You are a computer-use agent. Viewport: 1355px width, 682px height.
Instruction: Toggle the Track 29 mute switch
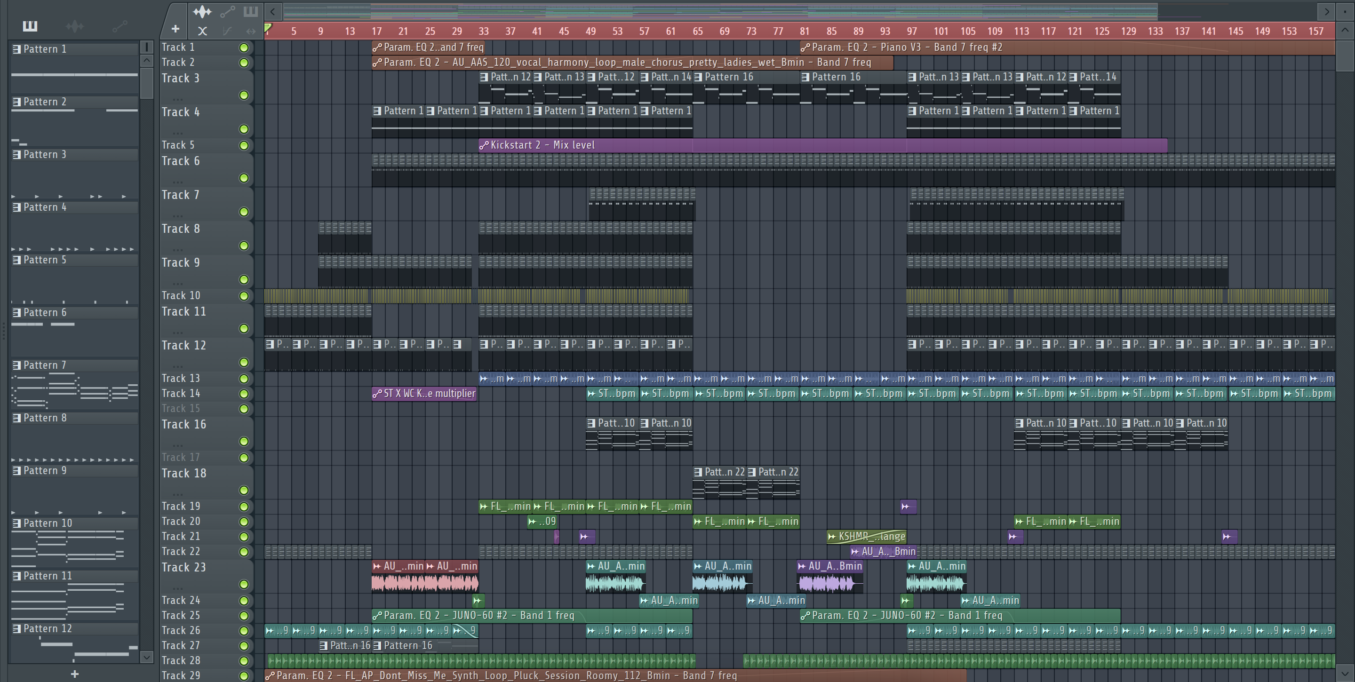tap(244, 676)
